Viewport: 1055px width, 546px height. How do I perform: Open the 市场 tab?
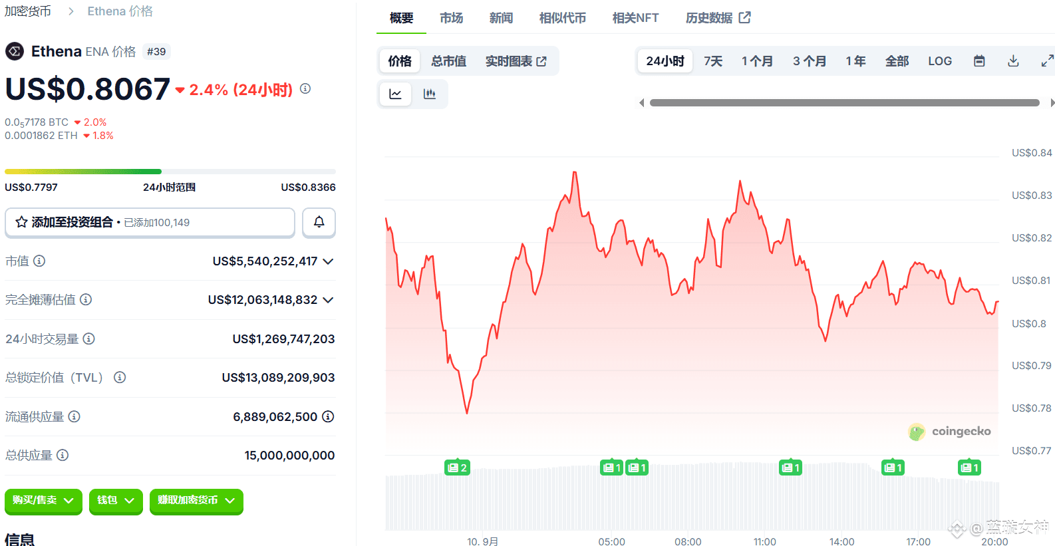(451, 18)
